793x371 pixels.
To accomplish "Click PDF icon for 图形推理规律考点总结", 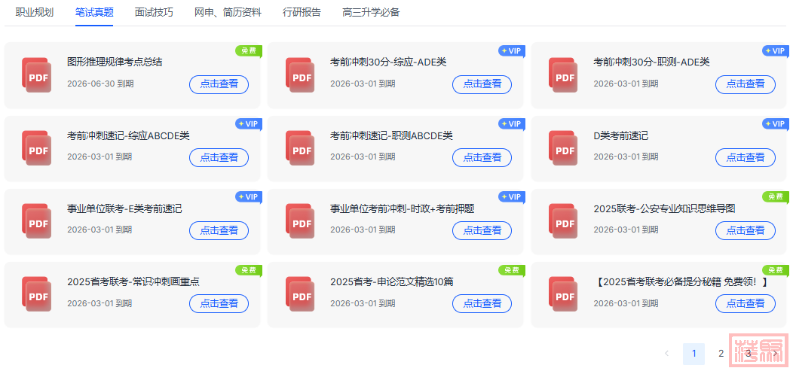I will (x=36, y=76).
